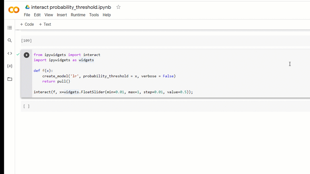310x174 pixels.
Task: Open the search panel in the sidebar
Action: [10, 40]
